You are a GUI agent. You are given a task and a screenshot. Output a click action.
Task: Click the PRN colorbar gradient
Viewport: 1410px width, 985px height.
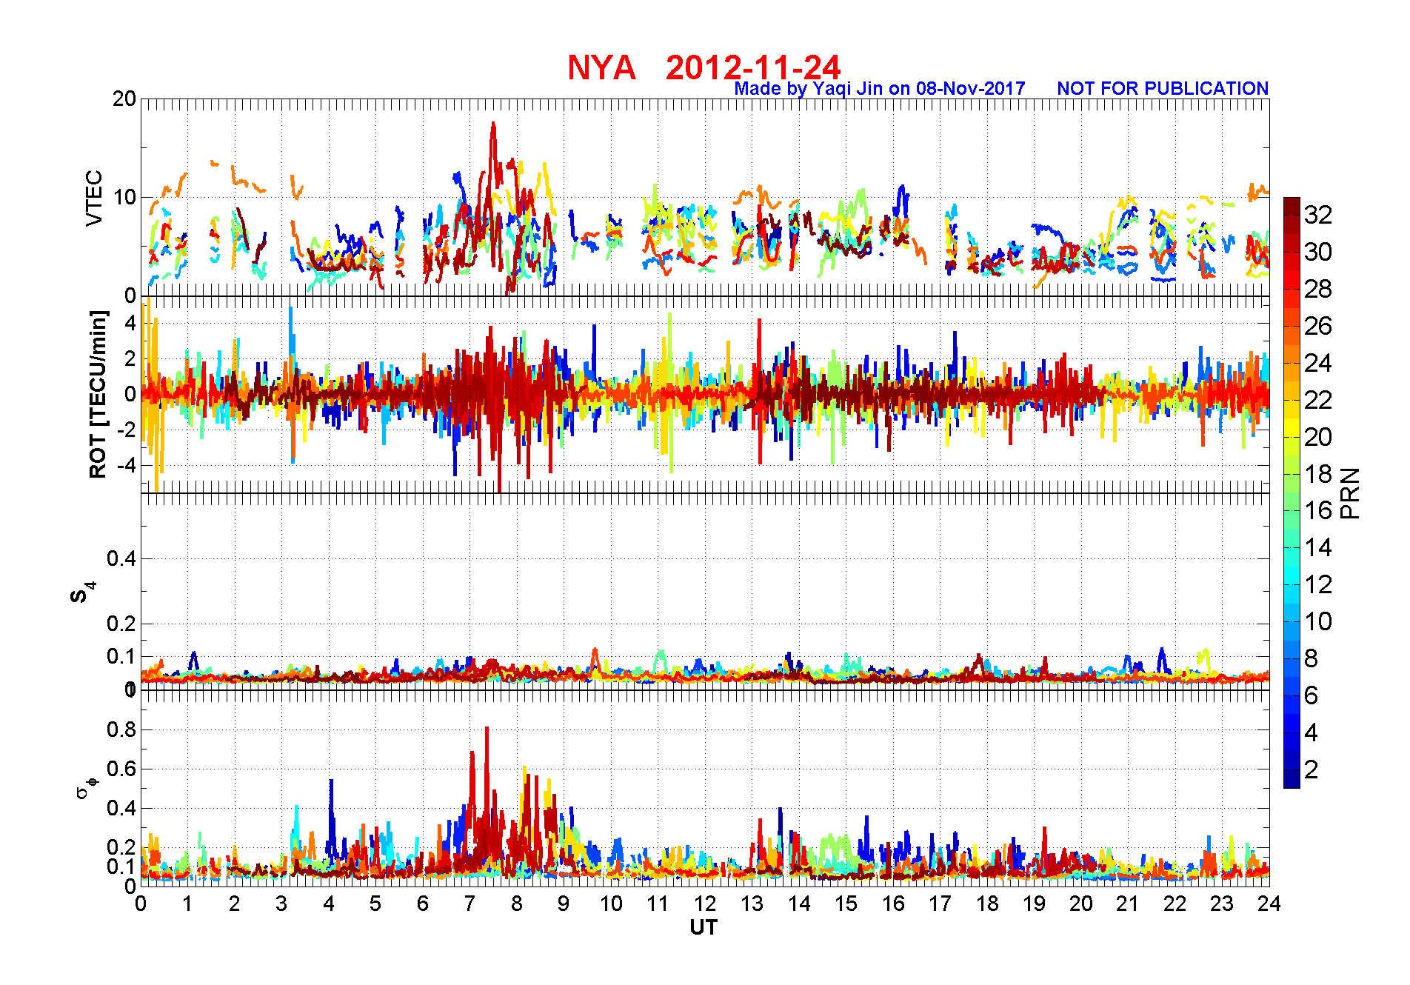[1291, 492]
